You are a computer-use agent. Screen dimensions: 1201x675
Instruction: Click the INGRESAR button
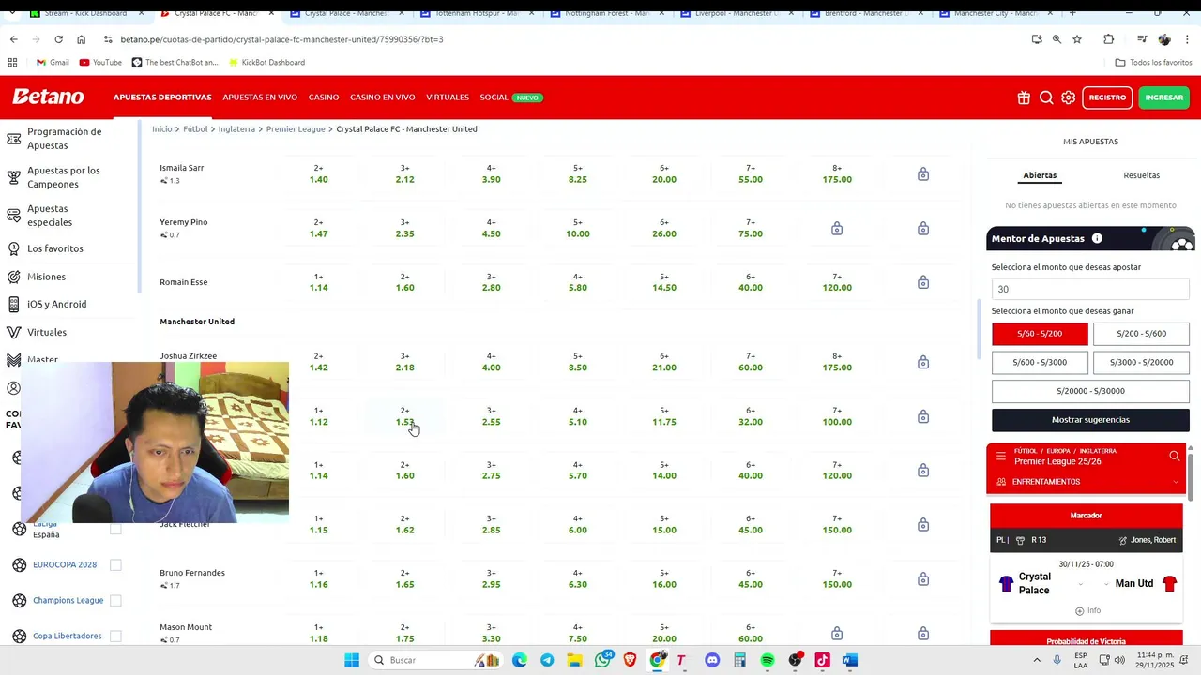click(1163, 97)
